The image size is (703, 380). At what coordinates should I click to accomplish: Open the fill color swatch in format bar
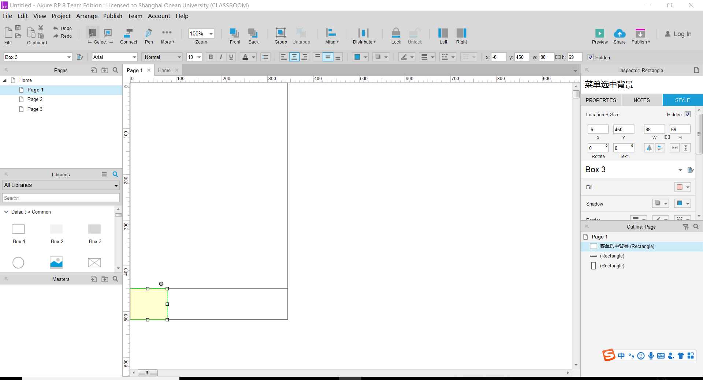tap(360, 57)
